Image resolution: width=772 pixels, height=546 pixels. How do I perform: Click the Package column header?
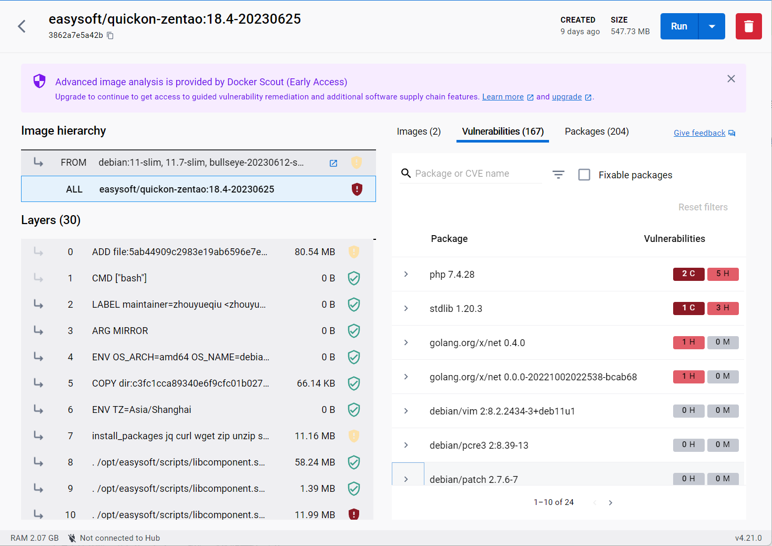pyautogui.click(x=449, y=239)
